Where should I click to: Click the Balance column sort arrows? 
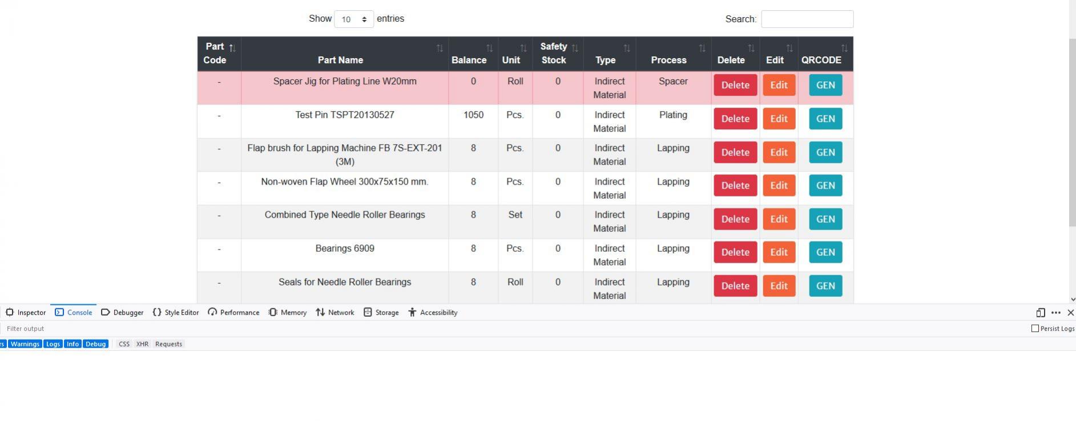489,48
